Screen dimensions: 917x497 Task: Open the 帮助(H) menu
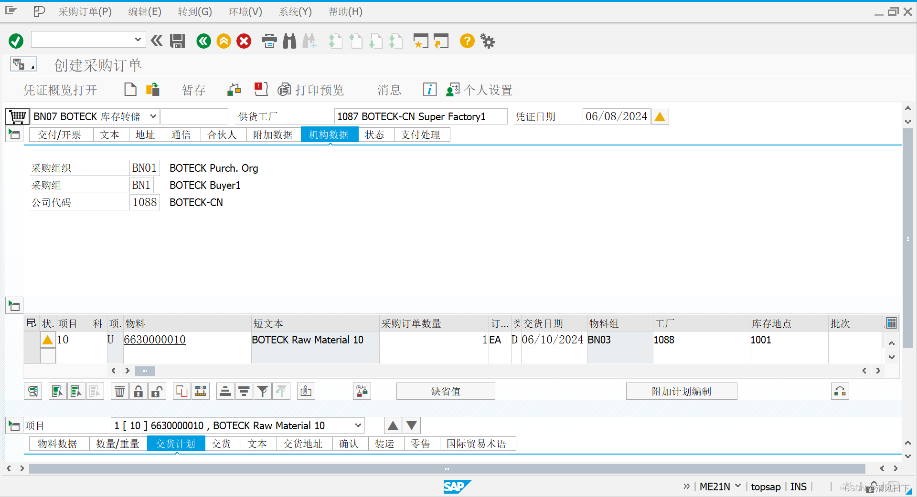pyautogui.click(x=345, y=12)
